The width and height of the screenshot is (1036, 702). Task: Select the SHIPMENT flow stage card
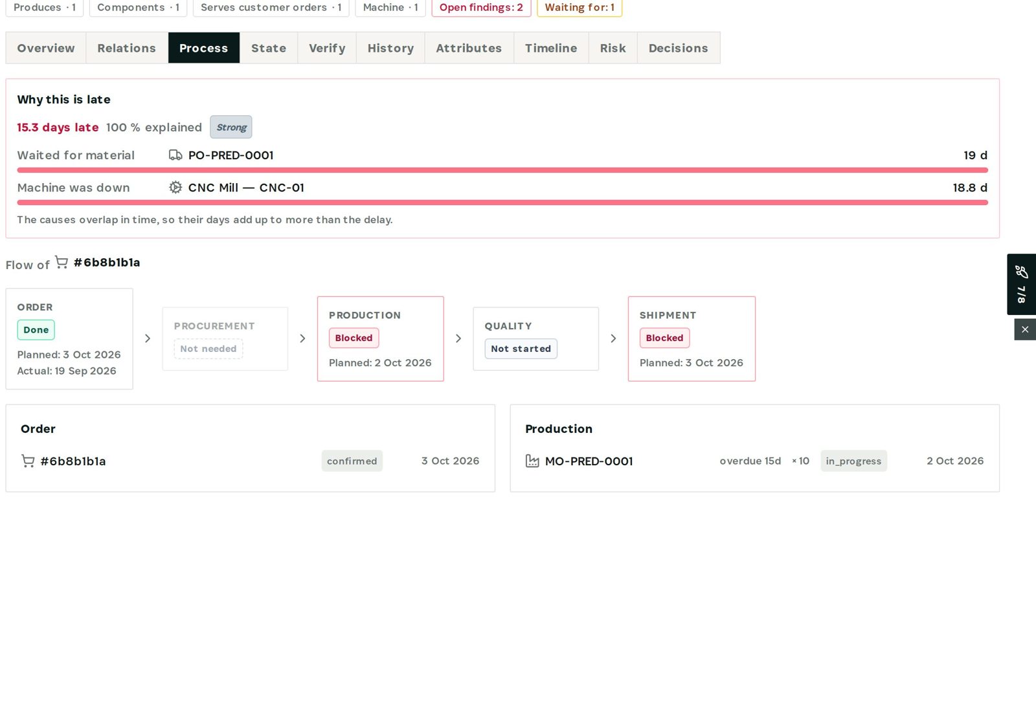692,339
